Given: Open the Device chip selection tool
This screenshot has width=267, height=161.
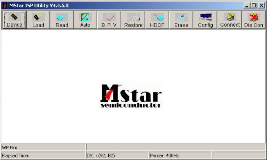Looking at the screenshot, I should click(x=14, y=20).
